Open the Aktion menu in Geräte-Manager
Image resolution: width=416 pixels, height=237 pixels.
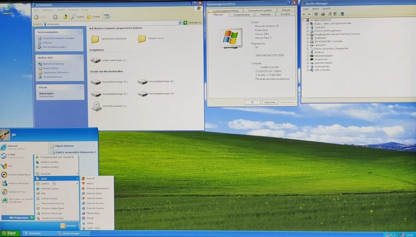pos(315,9)
